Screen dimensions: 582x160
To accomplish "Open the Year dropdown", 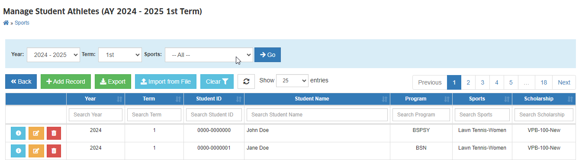I will pos(53,55).
